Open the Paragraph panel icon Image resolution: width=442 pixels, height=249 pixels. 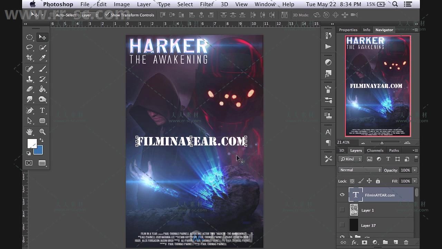point(328,143)
